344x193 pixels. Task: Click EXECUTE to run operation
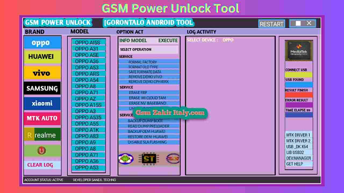click(168, 41)
